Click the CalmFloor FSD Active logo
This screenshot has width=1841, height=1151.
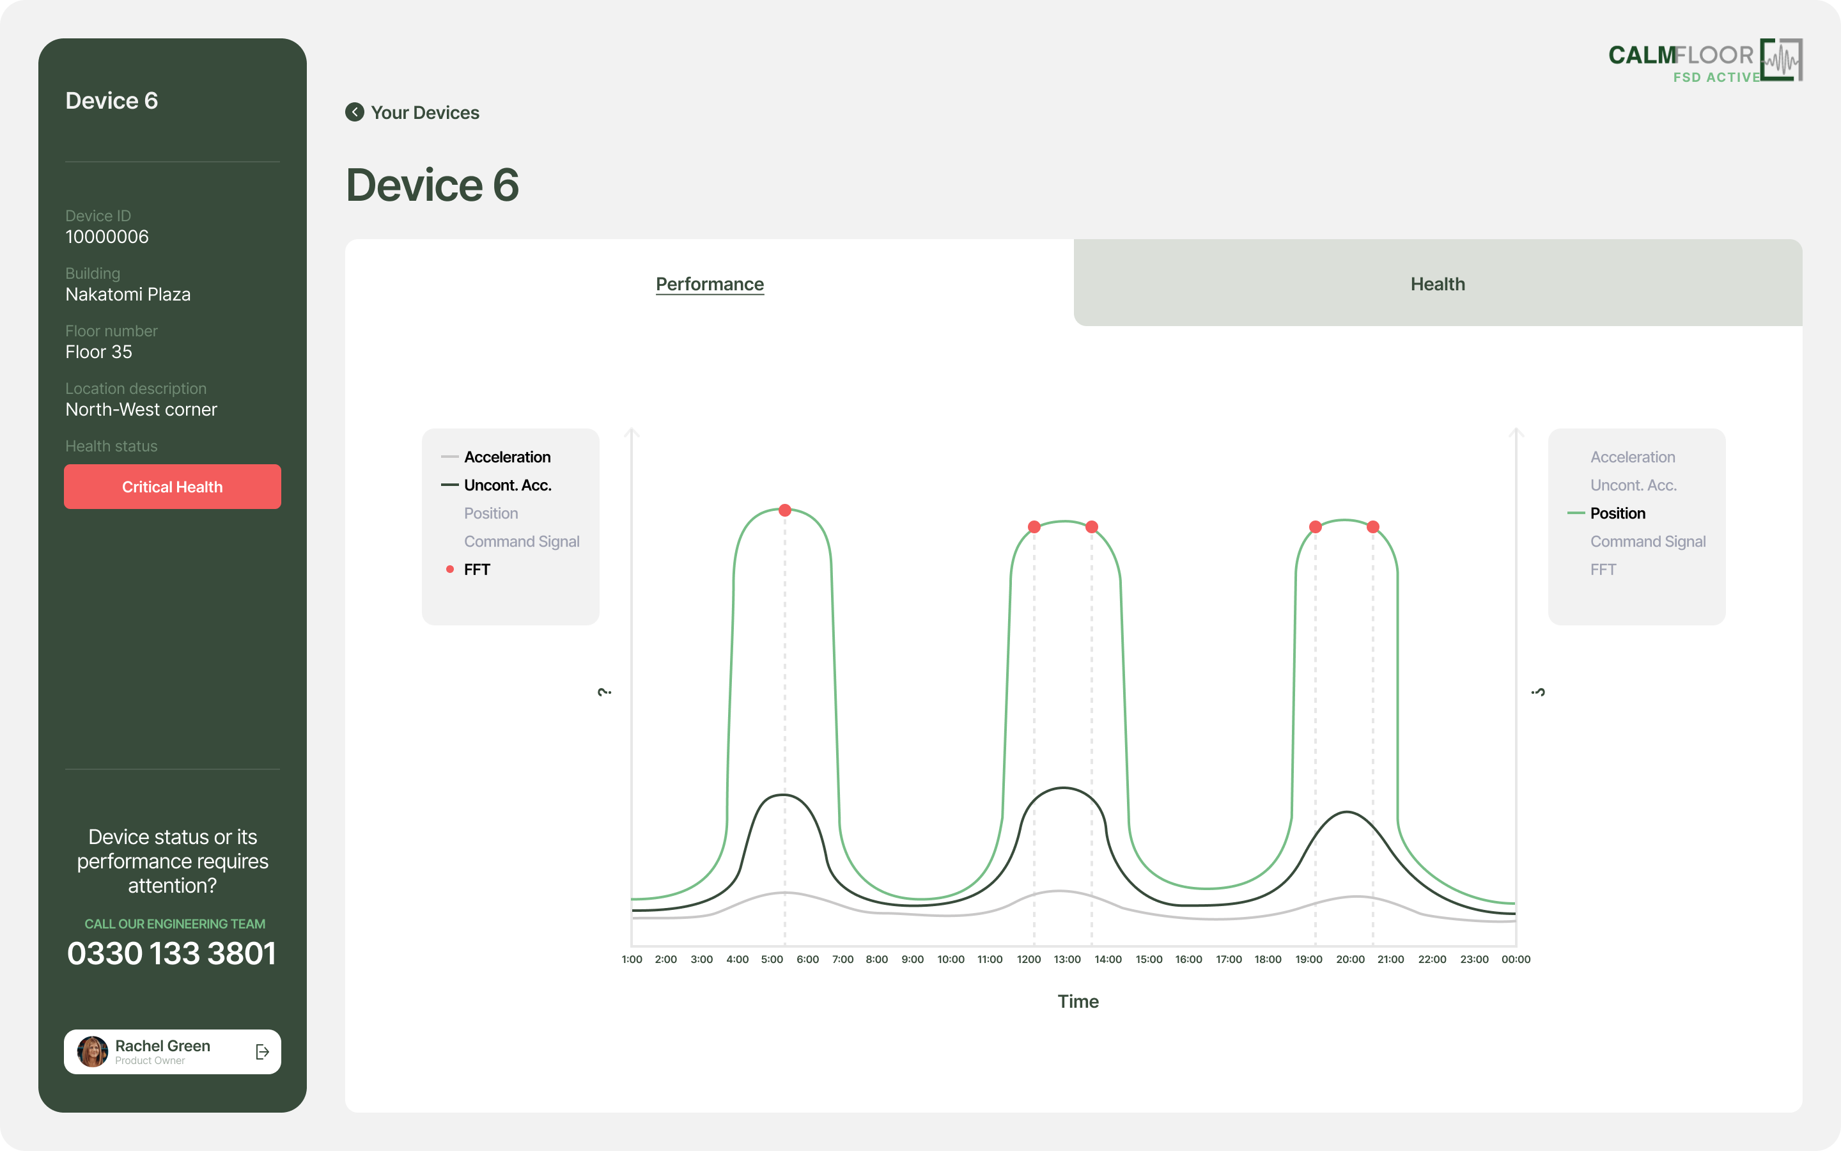[1705, 60]
